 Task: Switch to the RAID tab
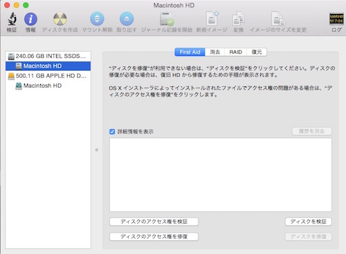point(235,52)
